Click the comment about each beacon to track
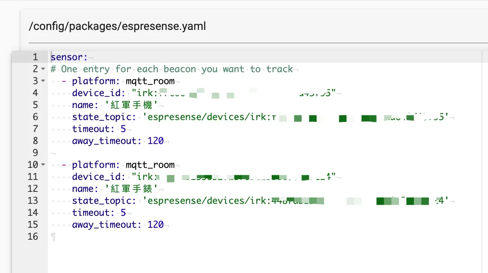Image resolution: width=488 pixels, height=273 pixels. (172, 69)
